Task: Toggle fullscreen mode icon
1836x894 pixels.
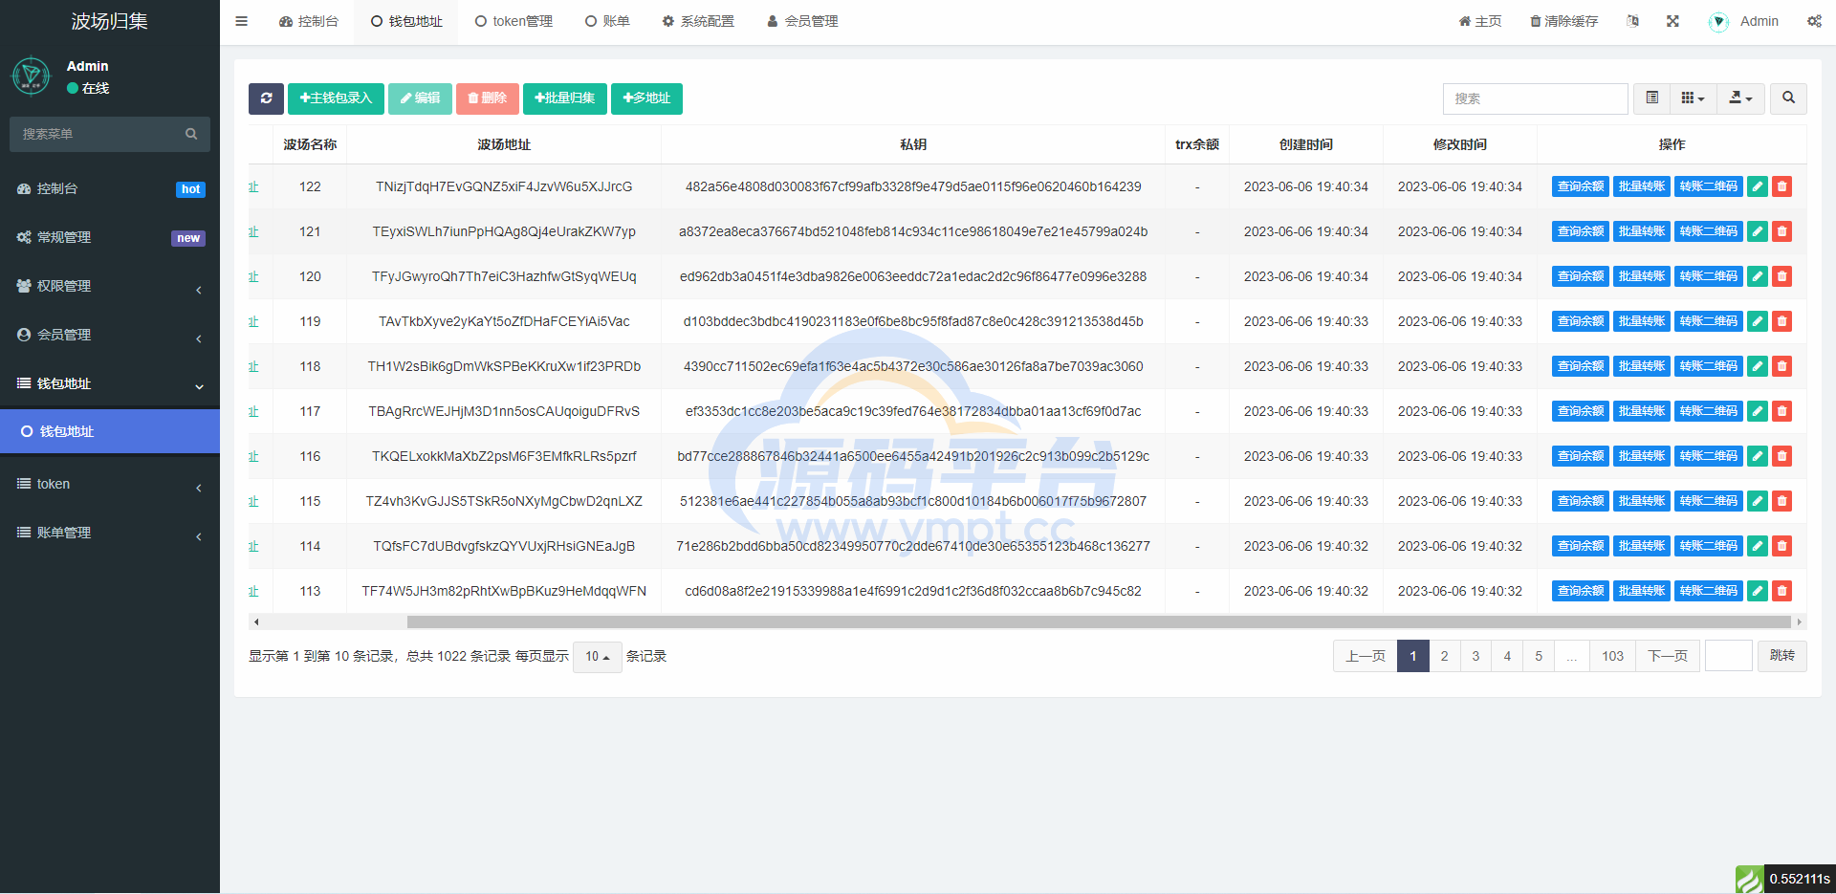Action: 1672,21
